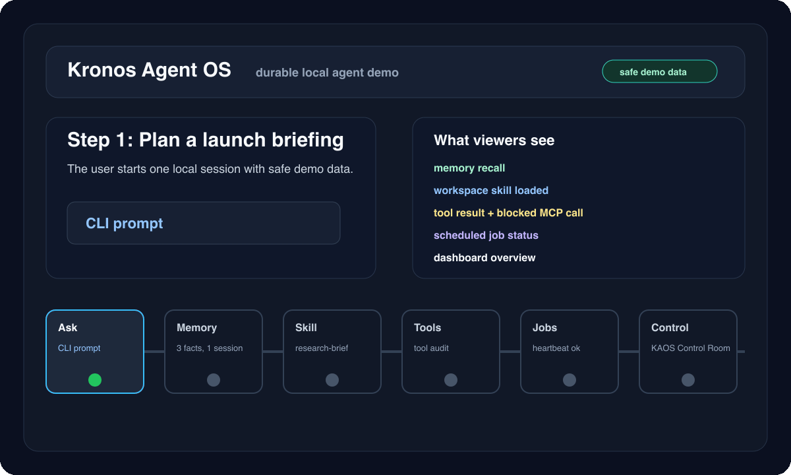
Task: Click the safe demo data badge
Action: tap(660, 72)
